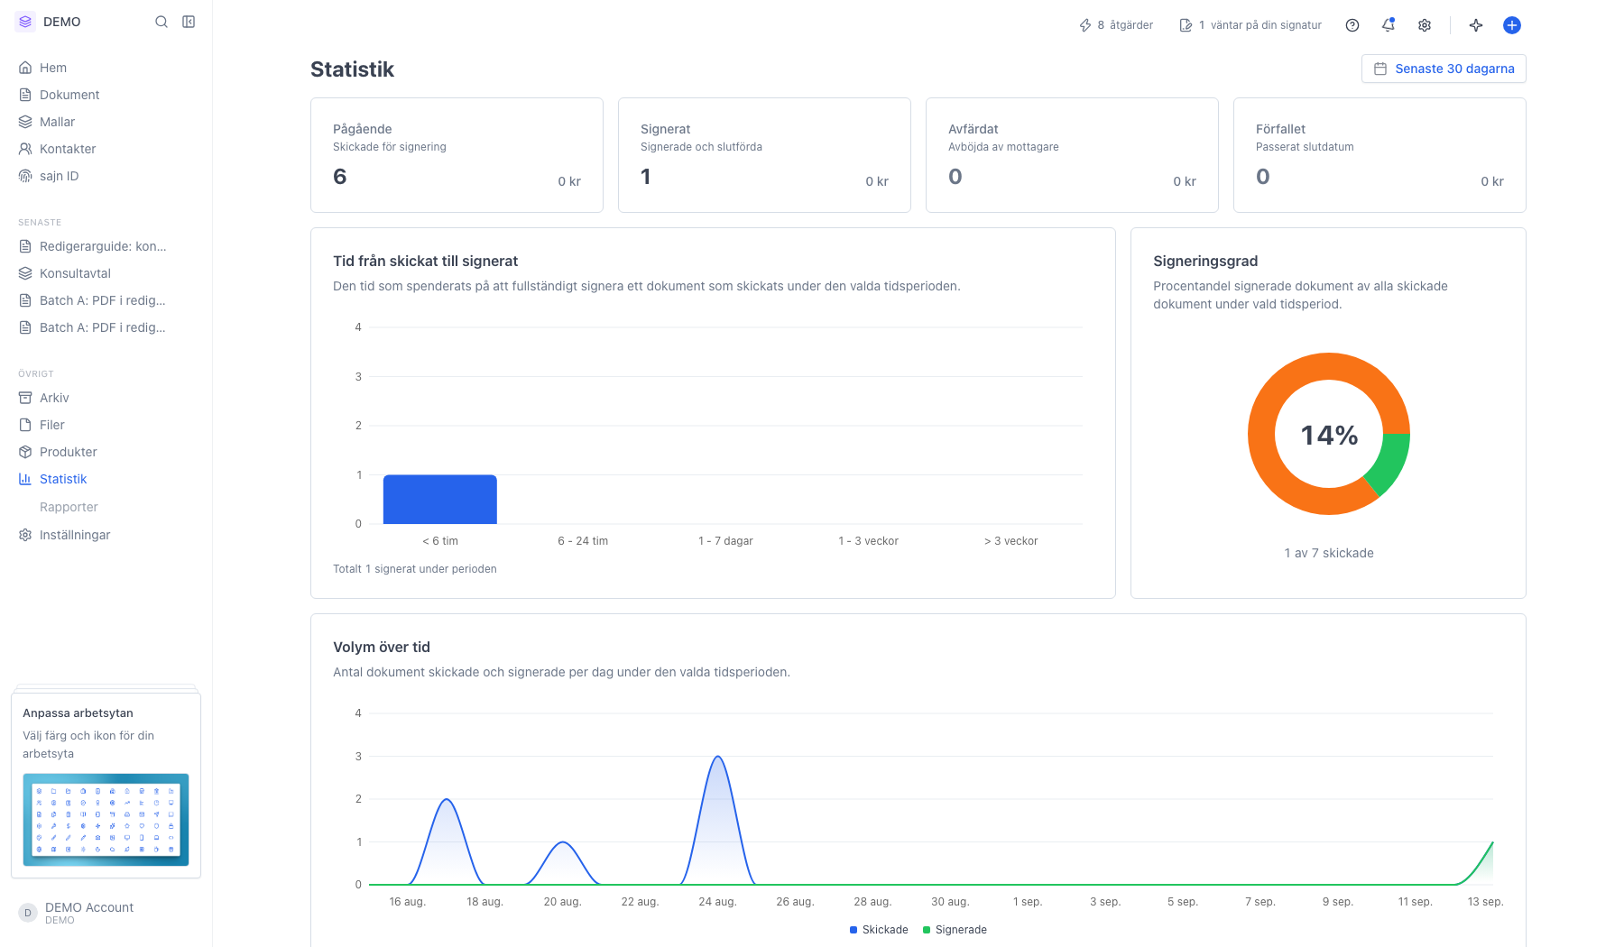Click väntar på din signatur link
The height and width of the screenshot is (947, 1624).
(1250, 25)
